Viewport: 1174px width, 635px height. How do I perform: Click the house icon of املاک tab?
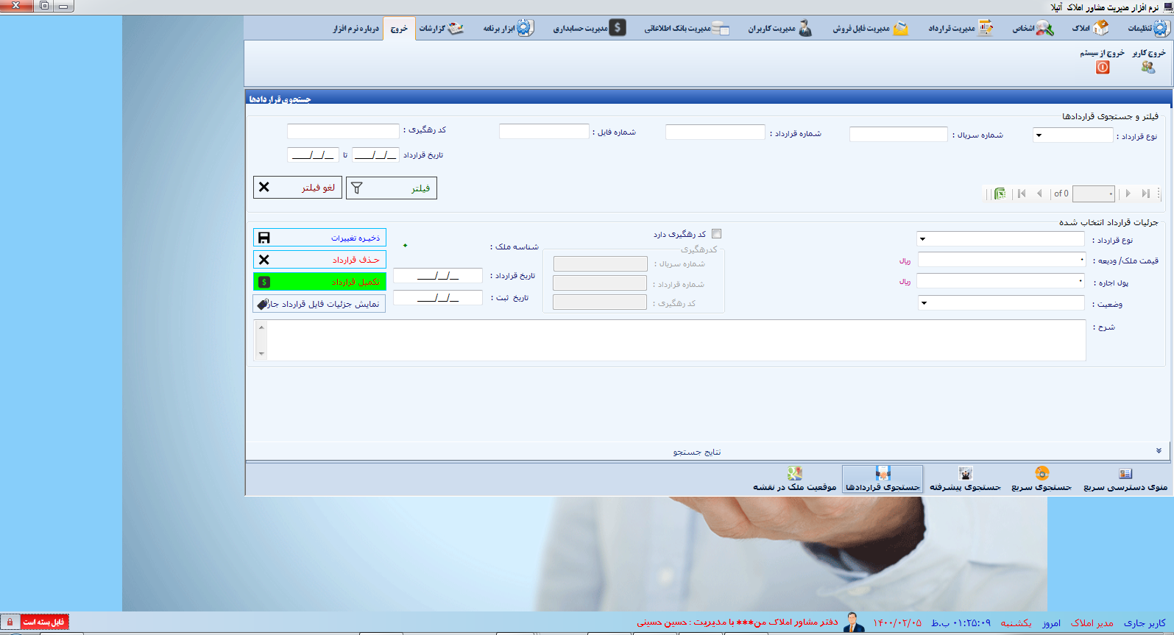(1101, 28)
